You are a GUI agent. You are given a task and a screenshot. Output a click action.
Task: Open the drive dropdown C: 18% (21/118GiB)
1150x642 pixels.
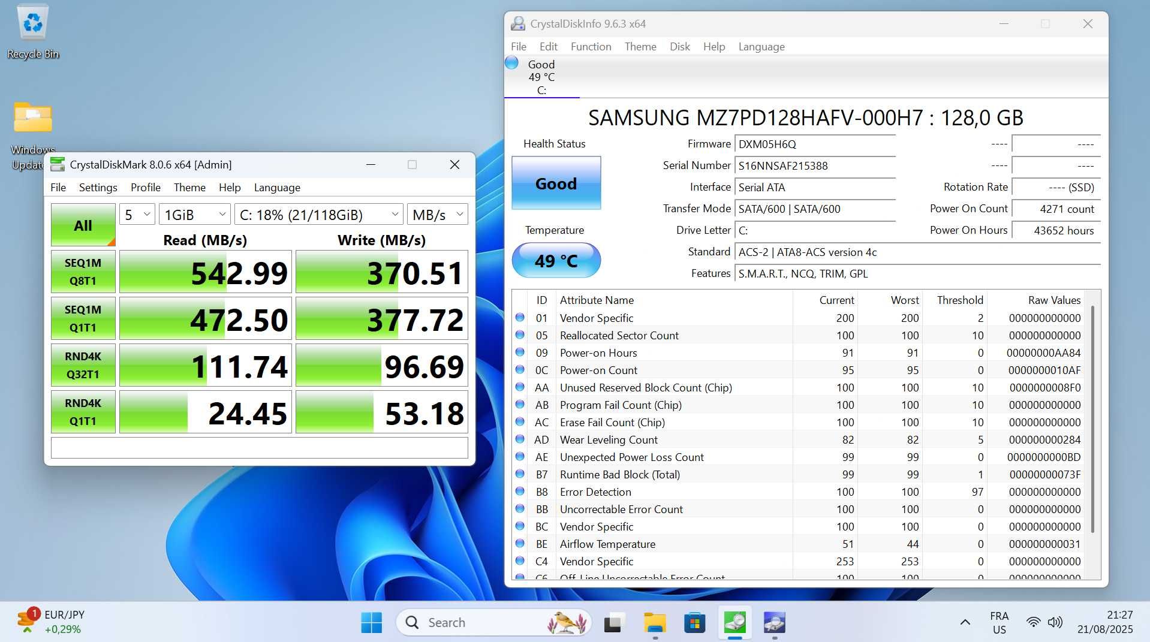[x=318, y=215]
